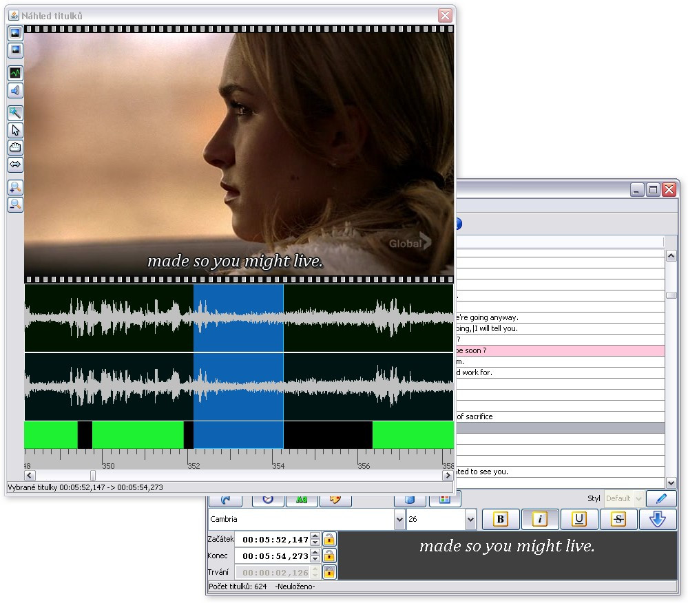The width and height of the screenshot is (688, 603).
Task: Click the video frame preview image
Action: tap(239, 154)
